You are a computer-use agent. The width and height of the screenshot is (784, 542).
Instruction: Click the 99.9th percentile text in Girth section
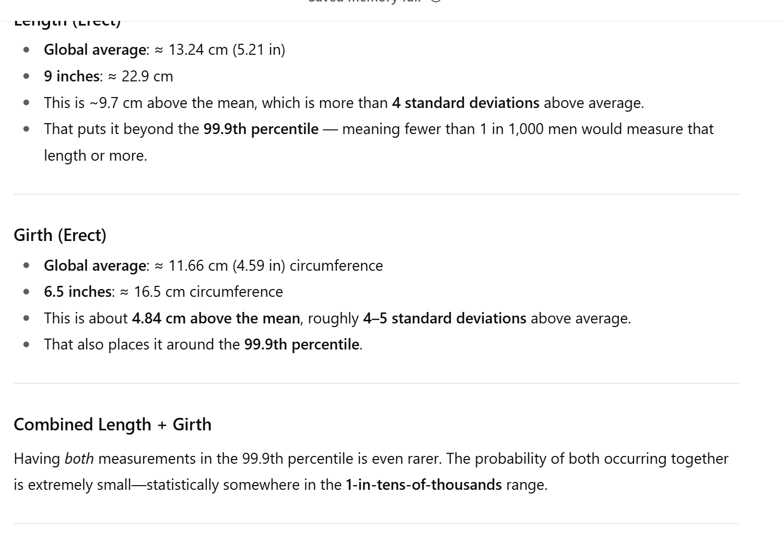pos(302,344)
